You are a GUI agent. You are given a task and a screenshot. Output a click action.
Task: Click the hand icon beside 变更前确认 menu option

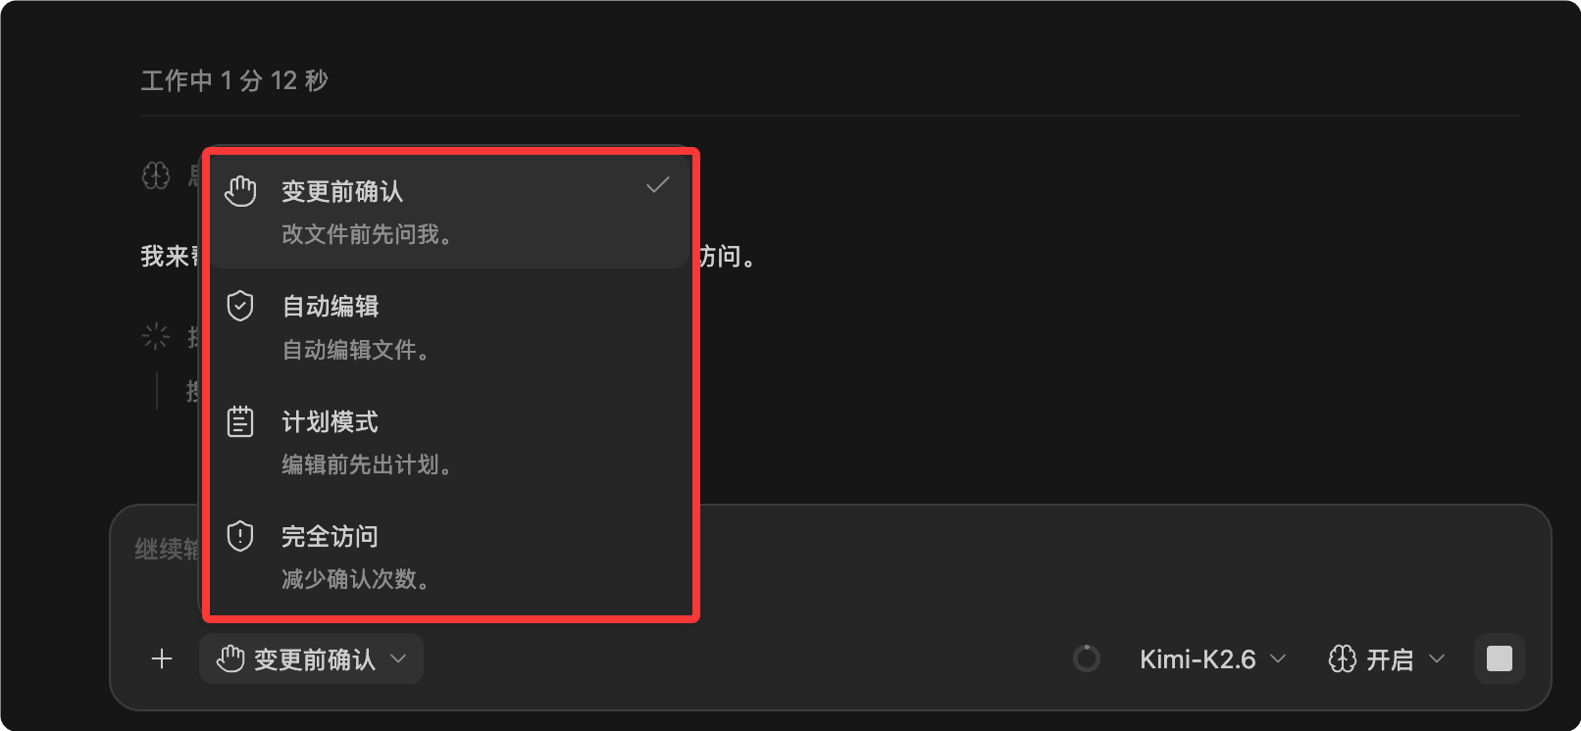point(240,191)
